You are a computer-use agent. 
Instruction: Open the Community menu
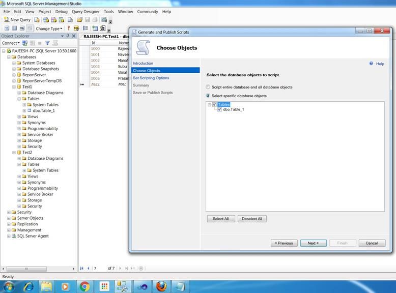(x=148, y=12)
